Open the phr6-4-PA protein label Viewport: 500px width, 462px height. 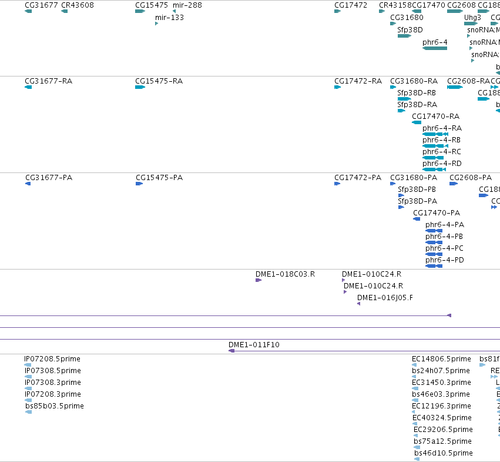[x=445, y=225]
